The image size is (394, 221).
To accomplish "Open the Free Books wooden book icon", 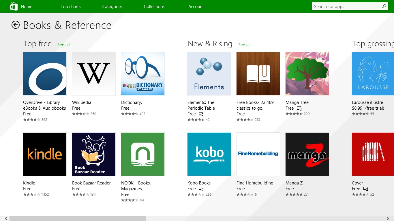I will pyautogui.click(x=258, y=74).
